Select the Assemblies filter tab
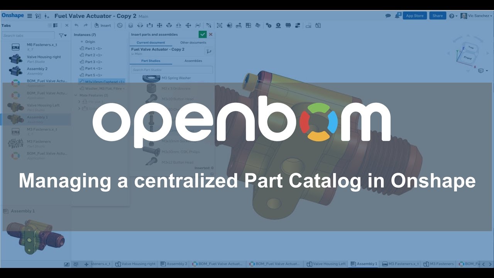 click(x=193, y=61)
